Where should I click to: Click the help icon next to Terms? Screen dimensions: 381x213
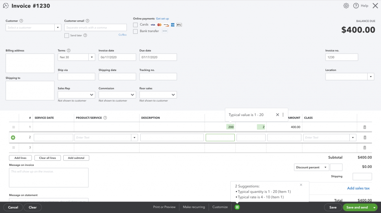coord(68,51)
